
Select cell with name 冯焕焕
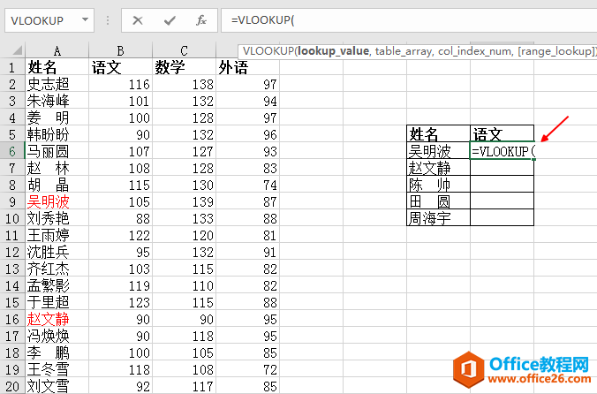(x=57, y=336)
